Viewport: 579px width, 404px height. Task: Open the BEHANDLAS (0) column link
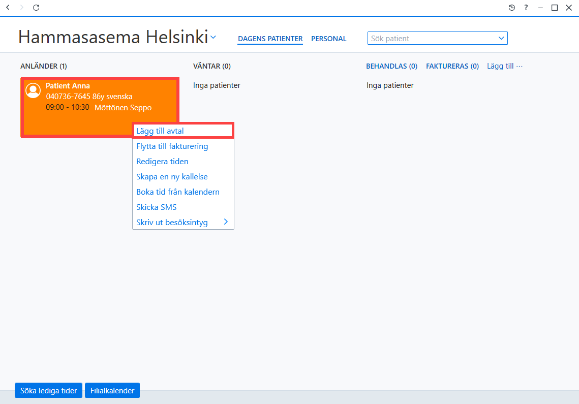click(x=391, y=66)
